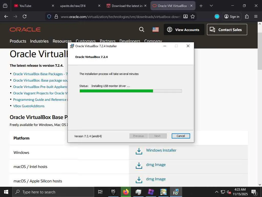This screenshot has height=197, width=262.
Task: Open tracking protection shield icon
Action: tap(49, 16)
